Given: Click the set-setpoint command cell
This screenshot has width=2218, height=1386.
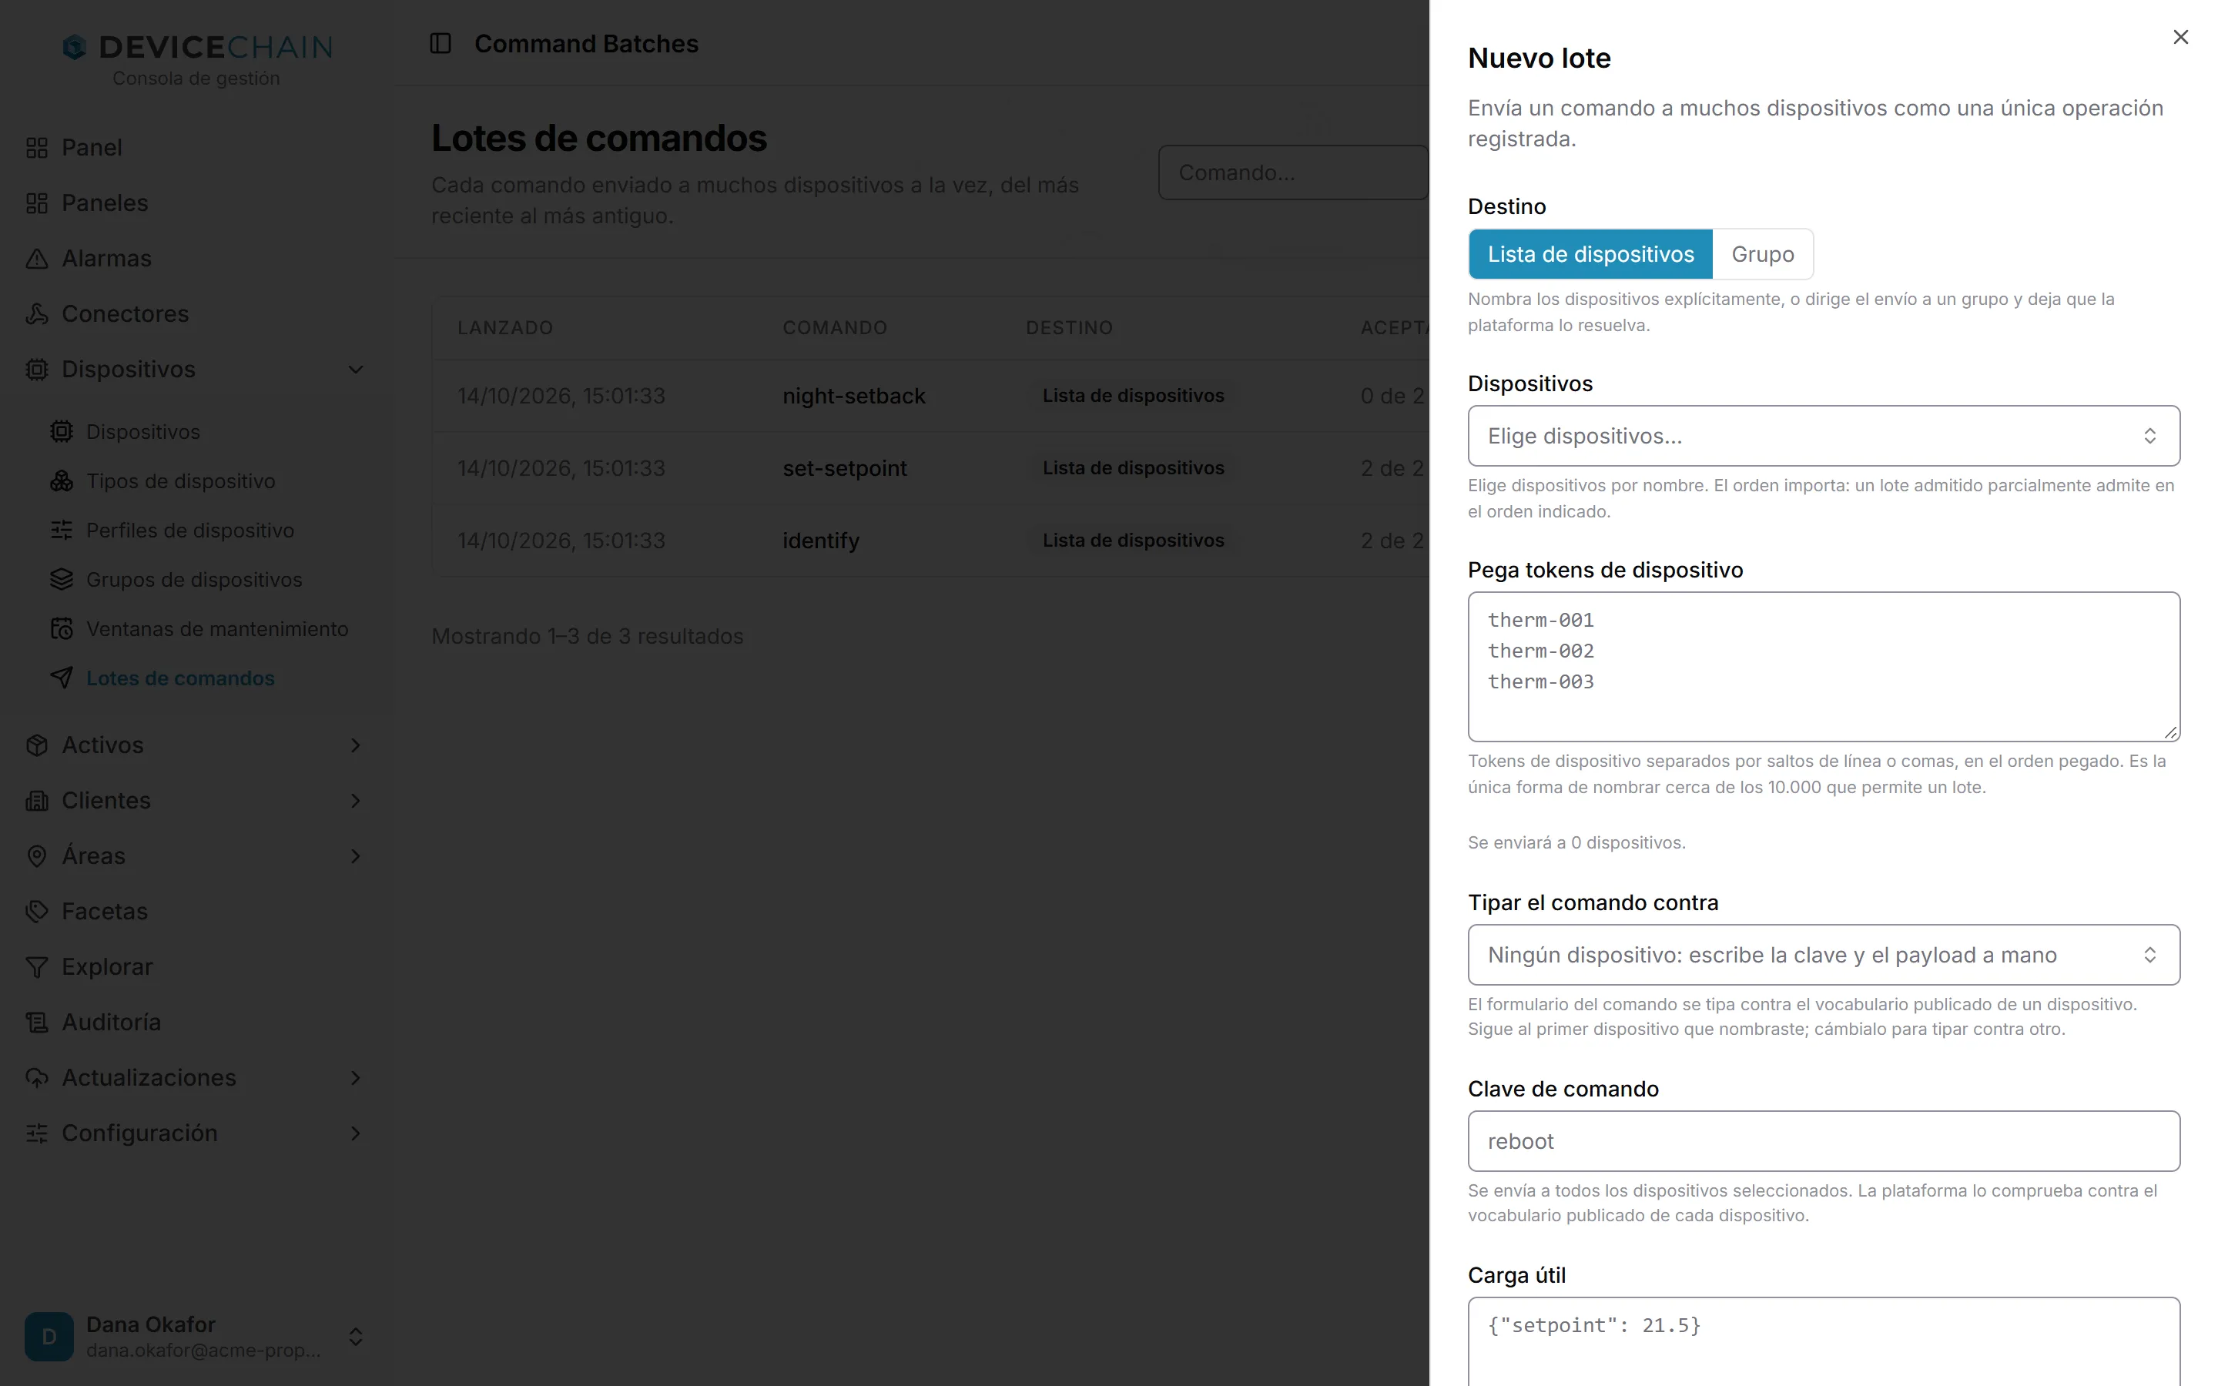Looking at the screenshot, I should click(x=844, y=468).
